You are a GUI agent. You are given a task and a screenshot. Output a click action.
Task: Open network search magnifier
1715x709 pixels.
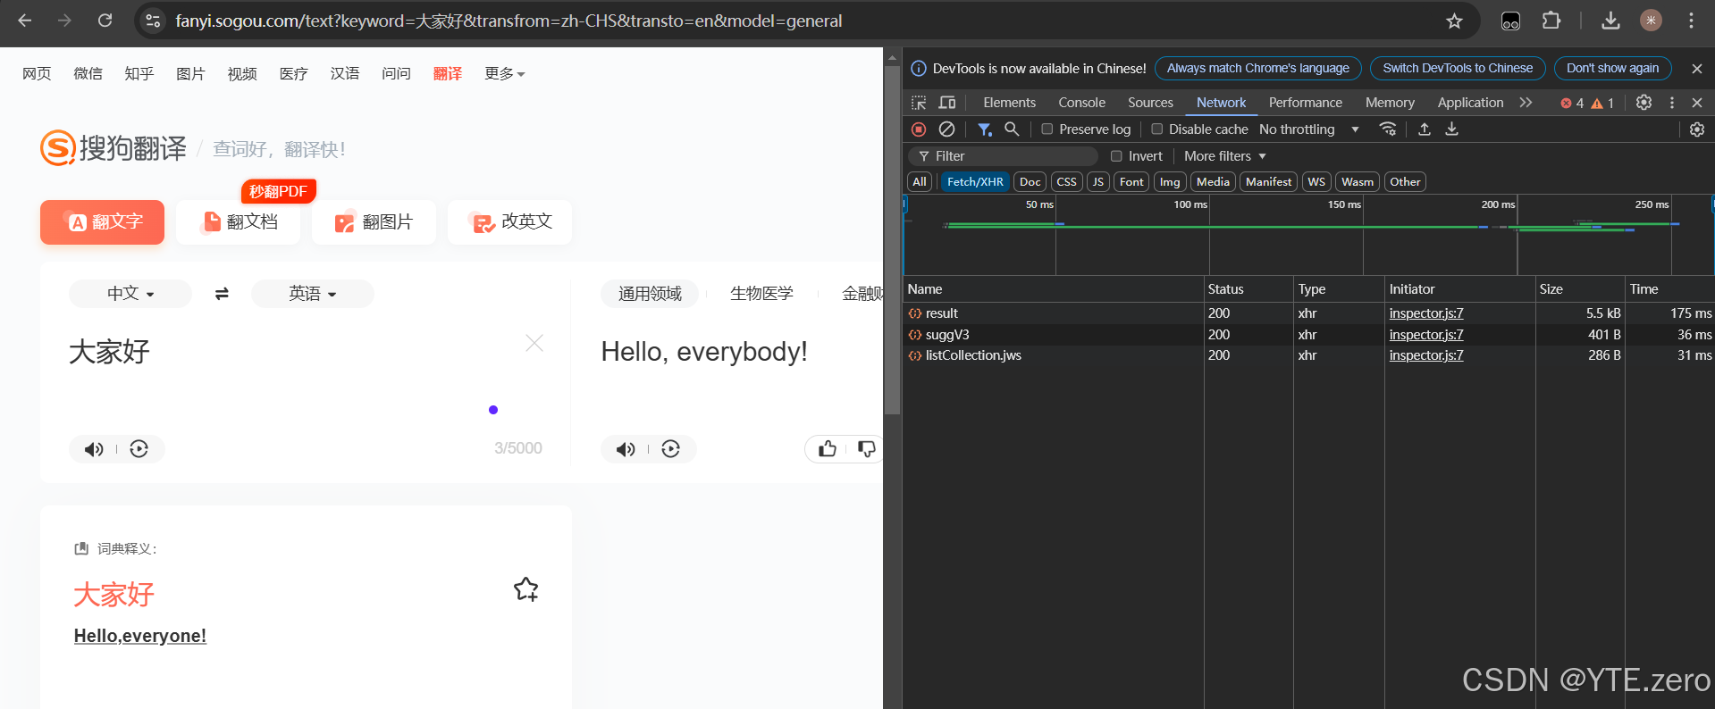coord(1012,129)
